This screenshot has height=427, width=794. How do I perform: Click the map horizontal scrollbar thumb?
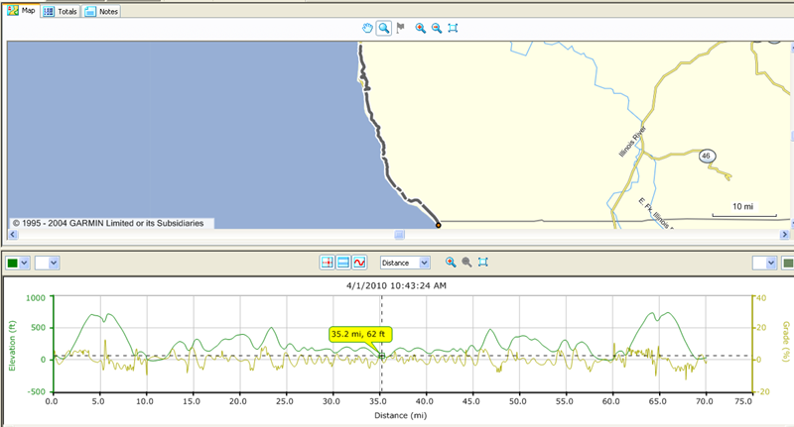tap(399, 235)
